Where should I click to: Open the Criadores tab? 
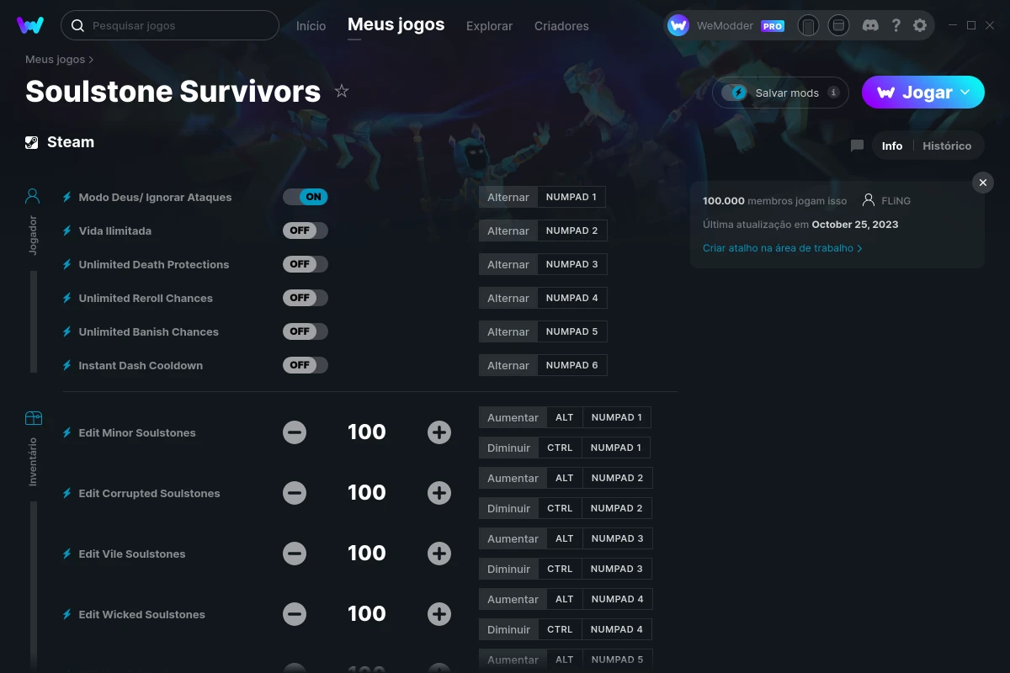pyautogui.click(x=561, y=26)
